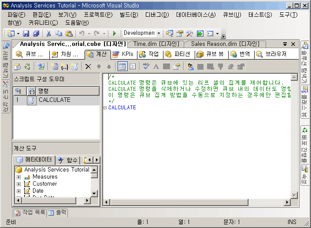Run Check Syntax with the ABC checkmark icon
311x228 pixels.
(x=146, y=67)
